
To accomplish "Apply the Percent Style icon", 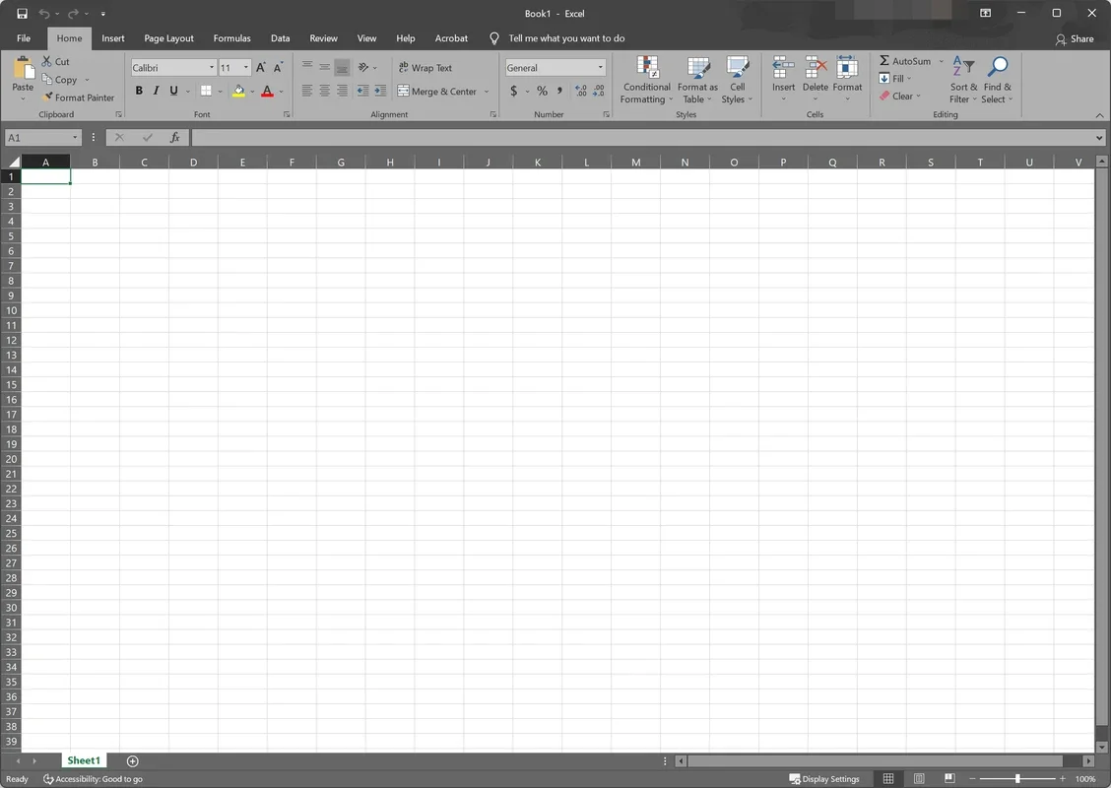I will 541,91.
